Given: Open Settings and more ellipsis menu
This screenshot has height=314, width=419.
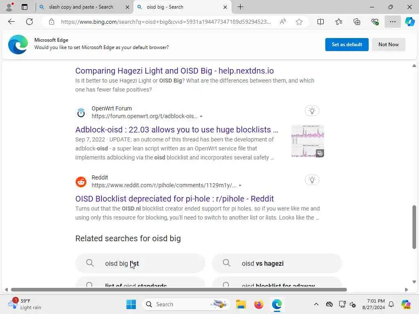Looking at the screenshot, I should coord(392,22).
